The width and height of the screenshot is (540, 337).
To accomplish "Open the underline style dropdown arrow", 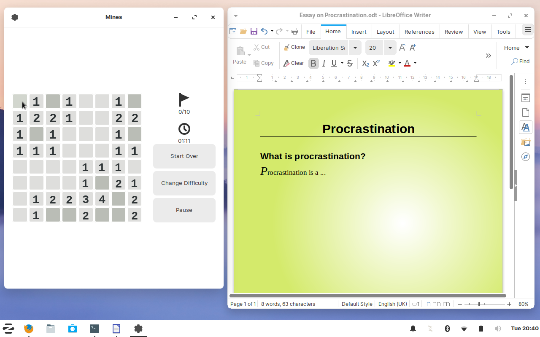I will coord(342,63).
